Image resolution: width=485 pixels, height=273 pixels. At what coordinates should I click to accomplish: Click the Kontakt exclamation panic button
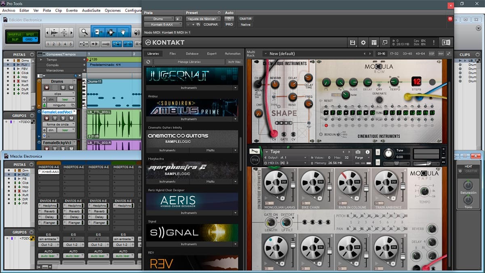tap(433, 42)
